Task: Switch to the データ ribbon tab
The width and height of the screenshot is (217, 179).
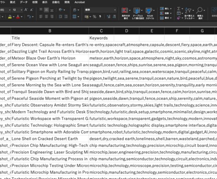Action: click(24, 2)
